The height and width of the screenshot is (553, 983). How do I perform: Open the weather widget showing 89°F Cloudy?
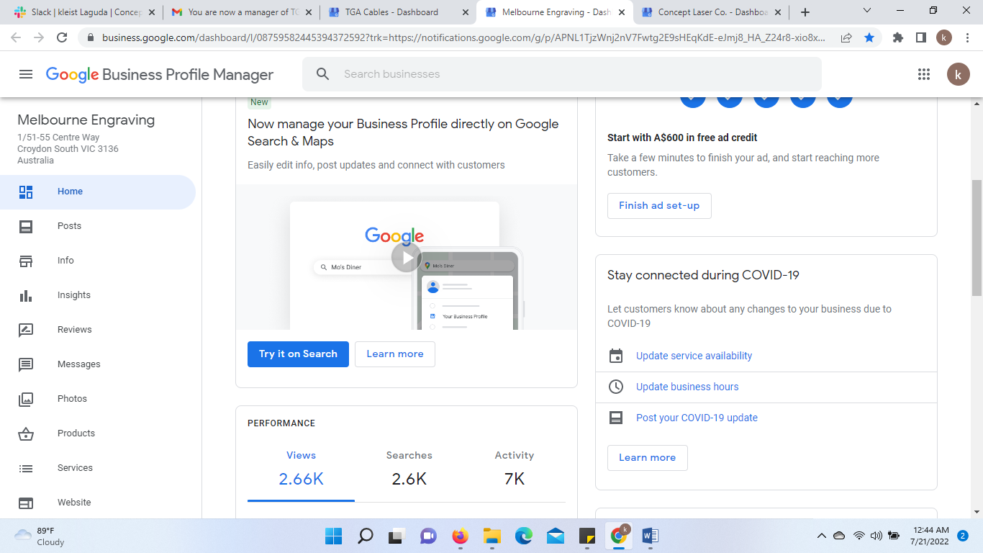pos(40,536)
